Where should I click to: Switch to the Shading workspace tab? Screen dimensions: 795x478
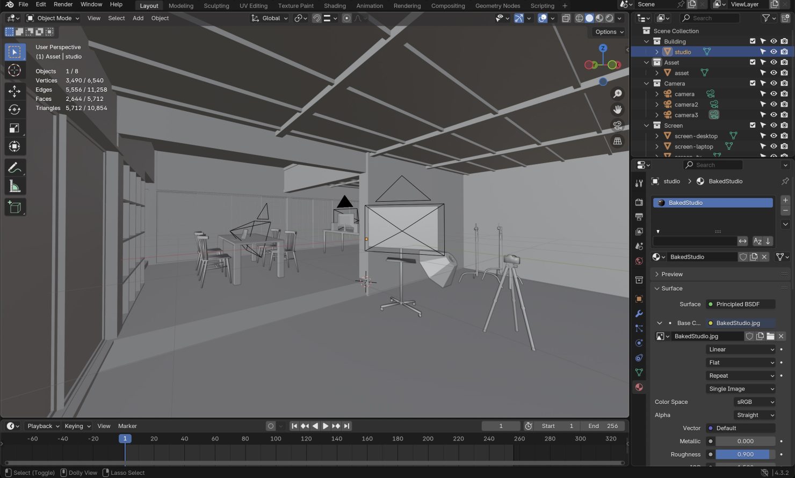pos(335,6)
